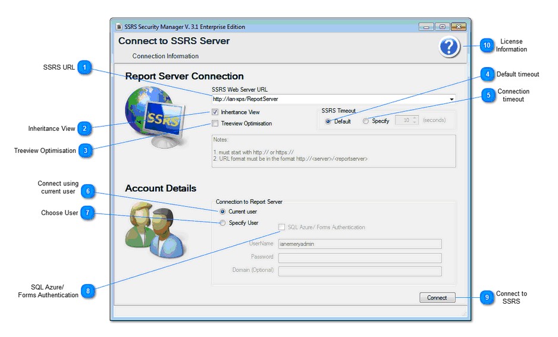Click the Connect button
The width and height of the screenshot is (558, 337).
(437, 298)
